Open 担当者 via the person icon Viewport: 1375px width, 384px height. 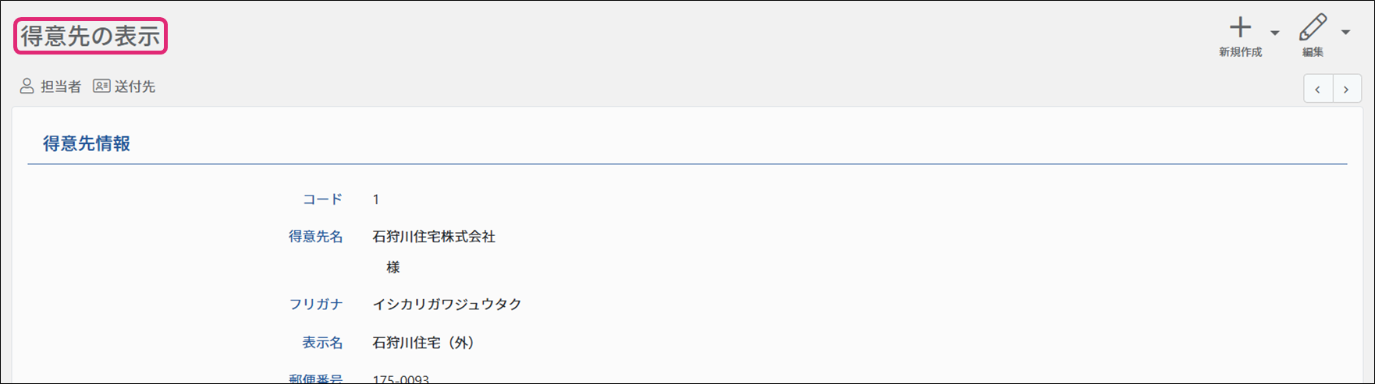point(27,86)
